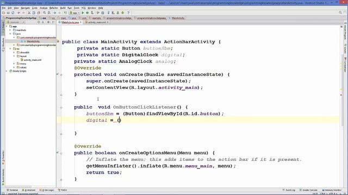Open the File menu
348x195 pixels.
coord(4,8)
